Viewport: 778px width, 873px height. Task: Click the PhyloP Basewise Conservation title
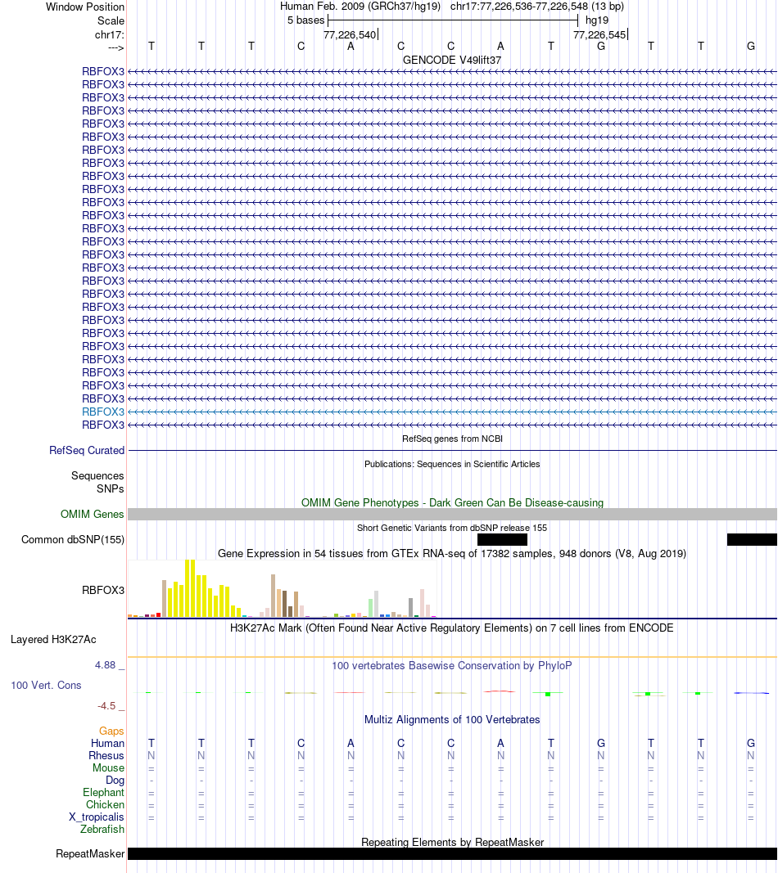(x=452, y=665)
